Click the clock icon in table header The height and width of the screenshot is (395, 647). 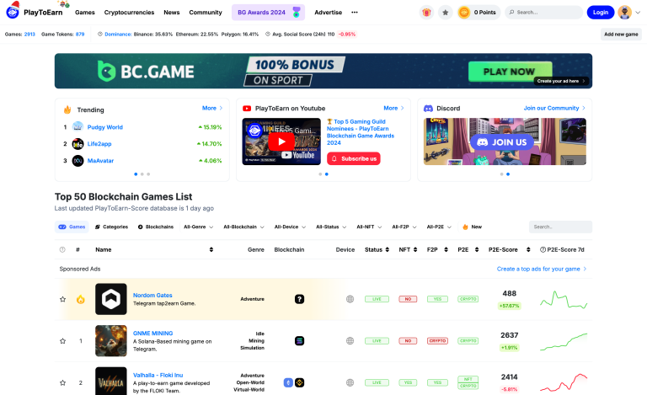(x=62, y=249)
